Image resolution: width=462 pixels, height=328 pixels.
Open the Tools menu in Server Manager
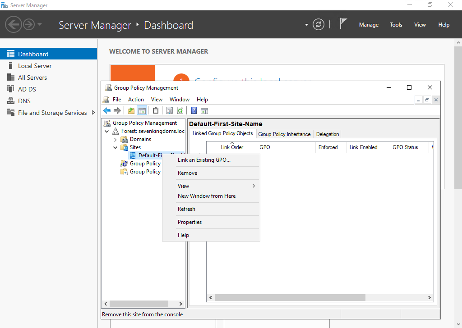(x=396, y=25)
